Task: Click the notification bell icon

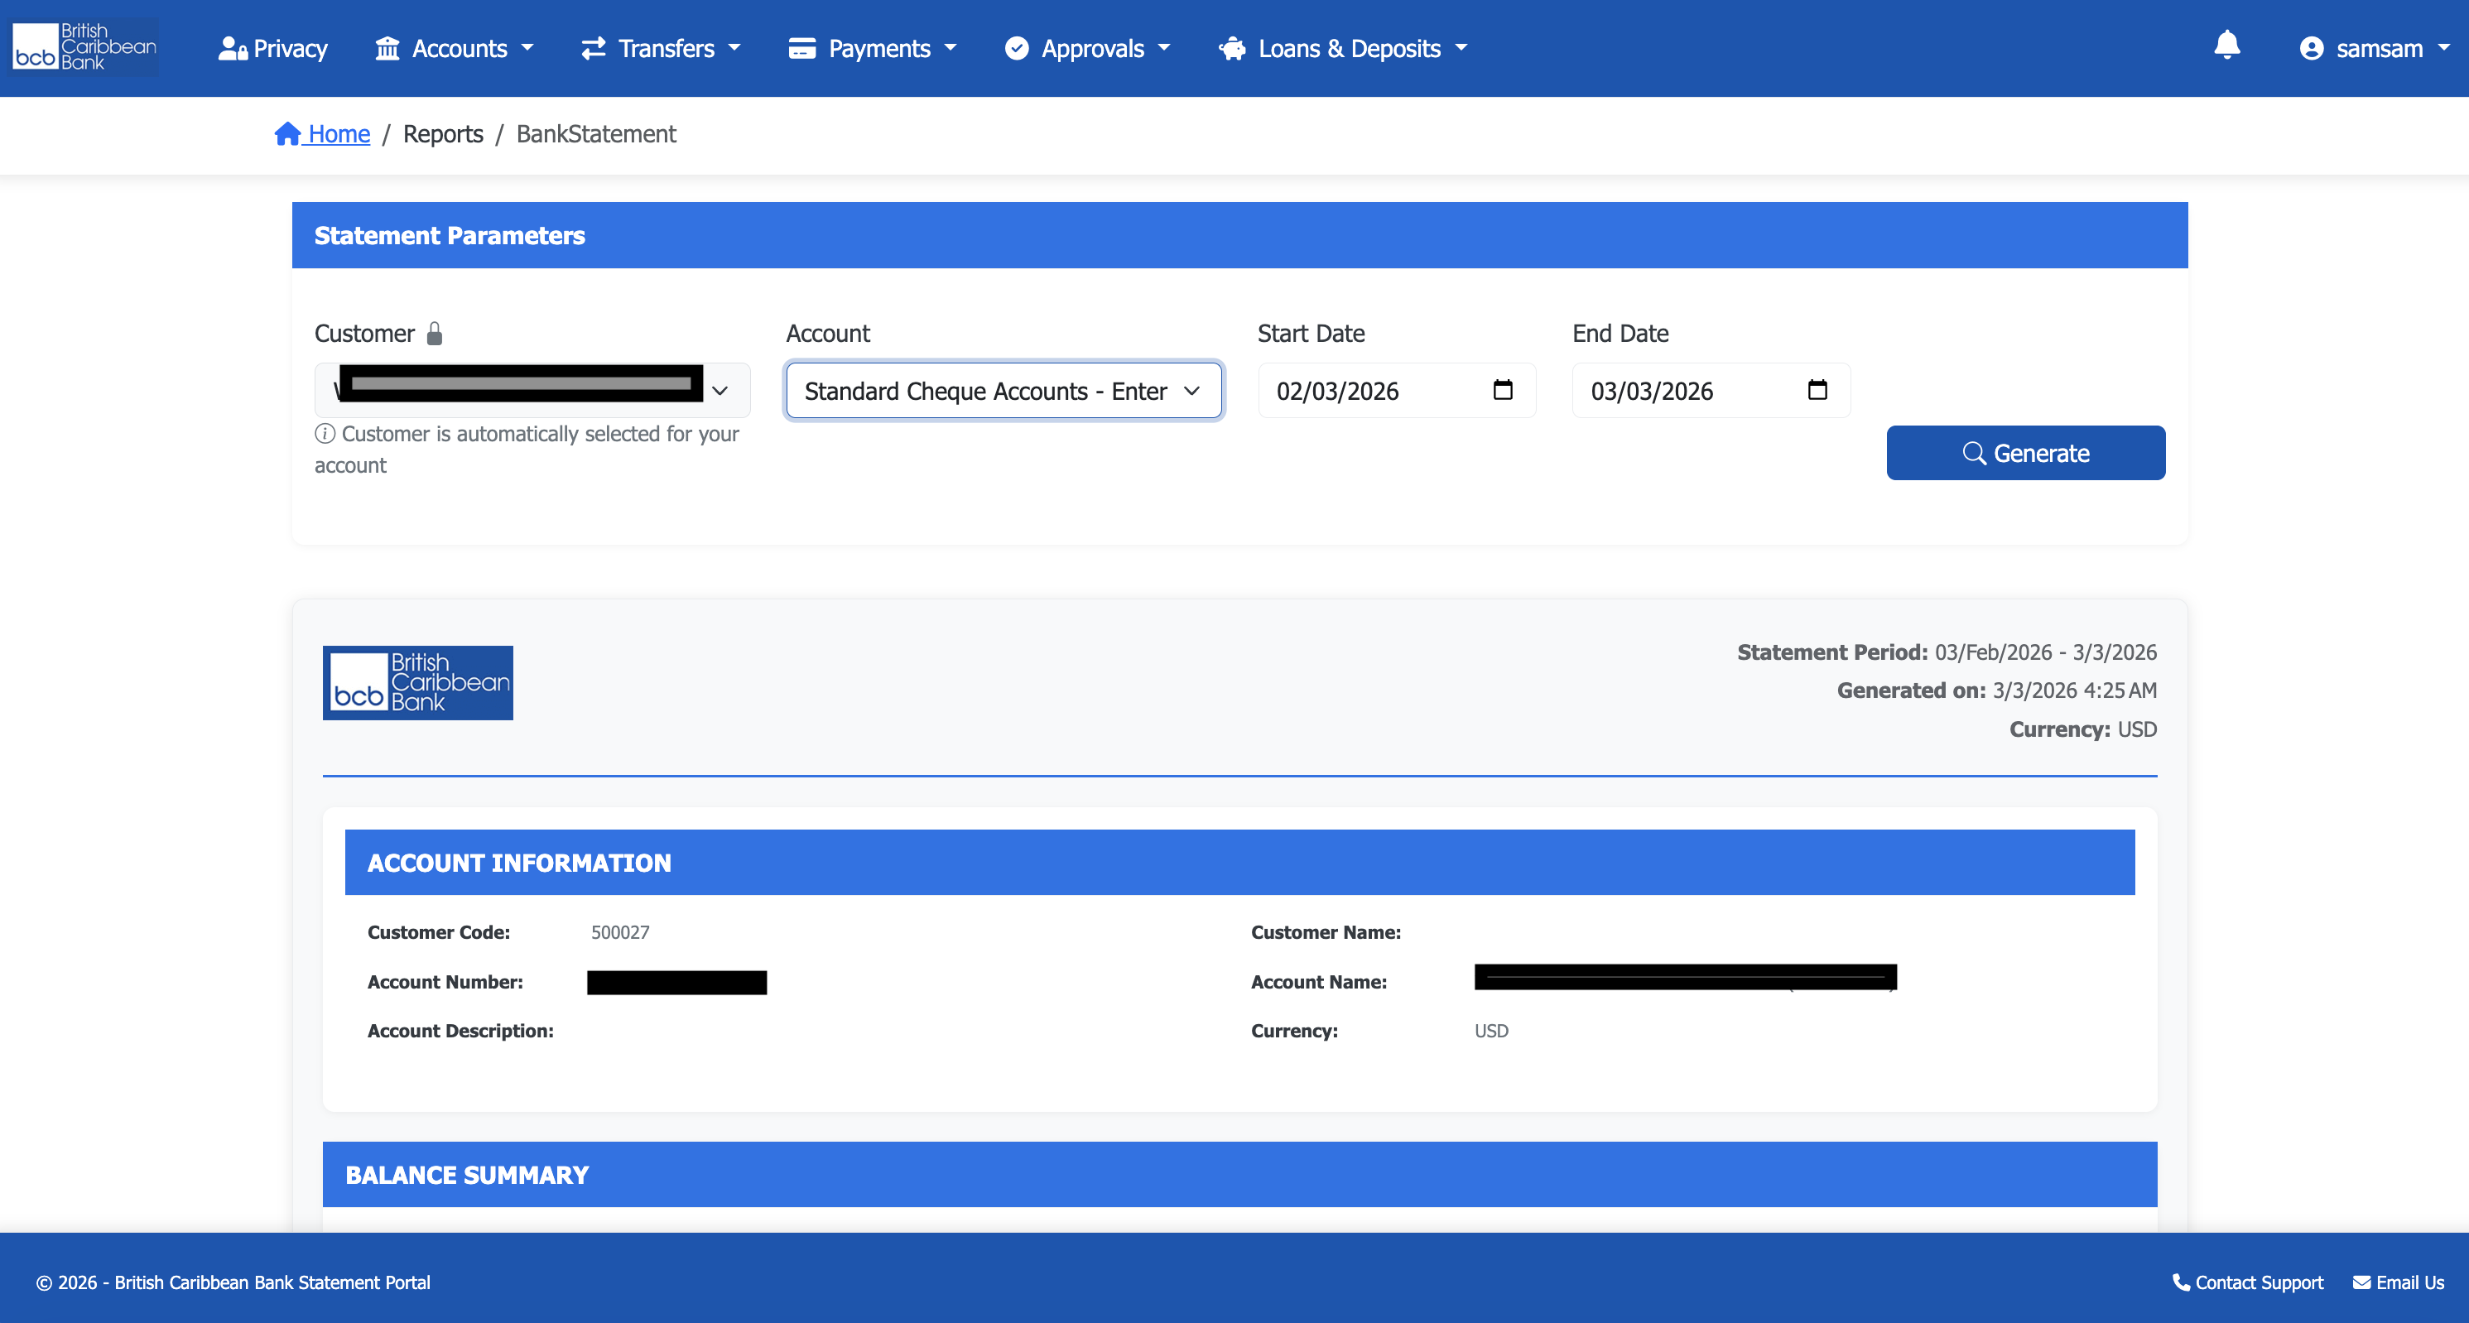Action: [x=2226, y=45]
